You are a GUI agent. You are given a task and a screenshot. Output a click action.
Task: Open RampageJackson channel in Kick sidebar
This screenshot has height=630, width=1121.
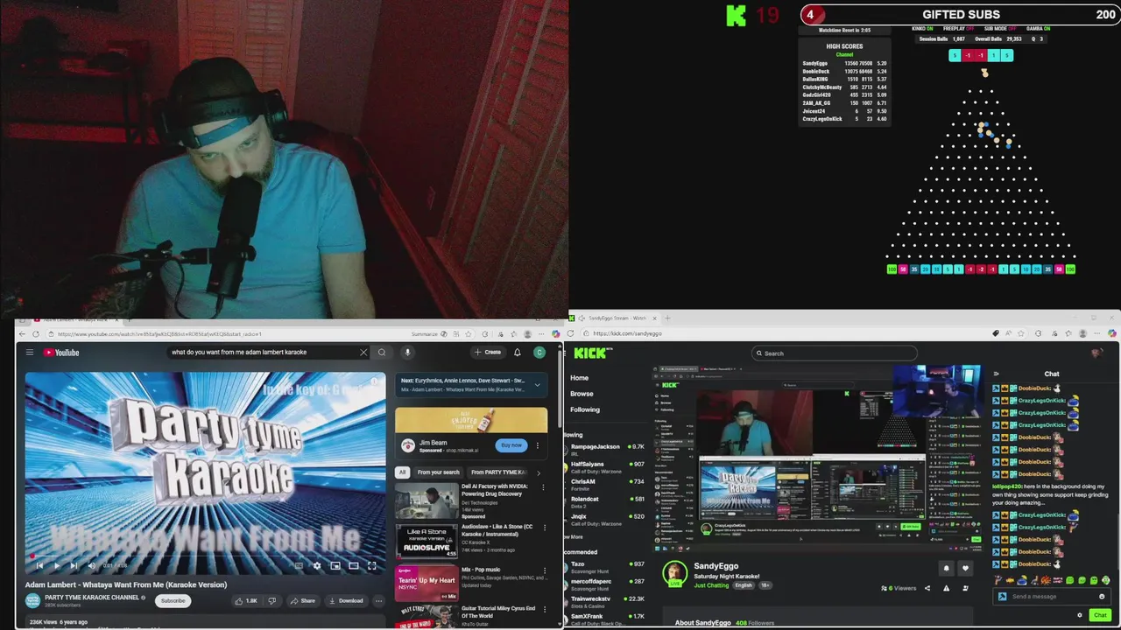tap(606, 449)
